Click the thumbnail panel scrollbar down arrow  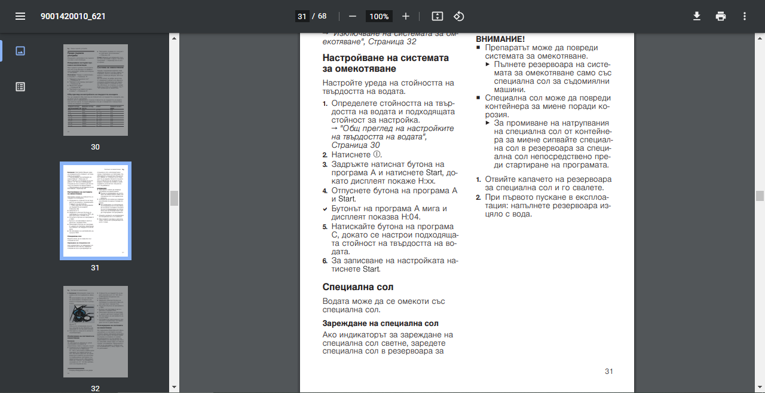coord(174,388)
